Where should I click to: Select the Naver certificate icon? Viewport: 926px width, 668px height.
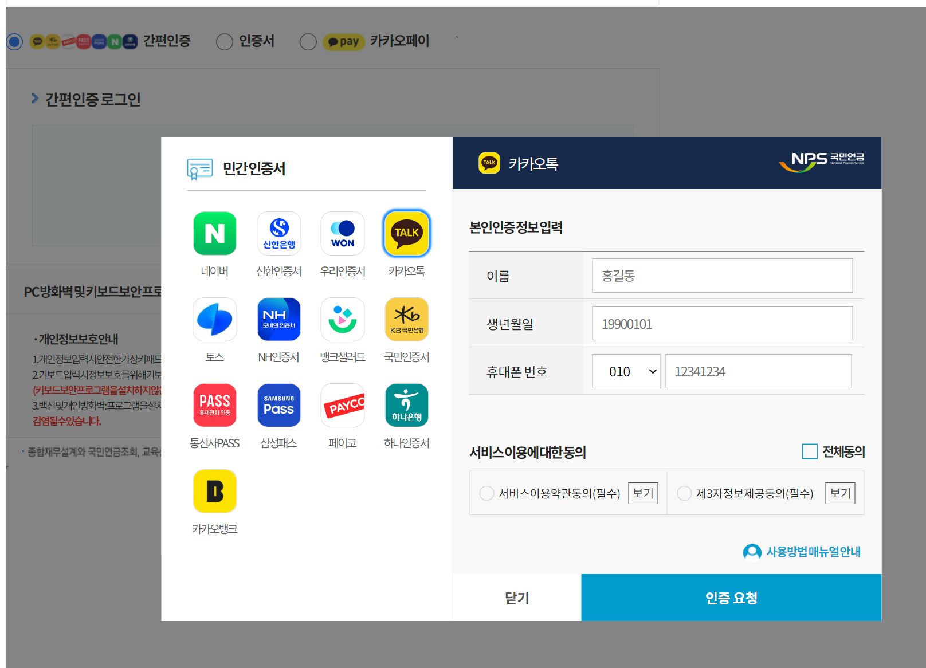coord(215,233)
